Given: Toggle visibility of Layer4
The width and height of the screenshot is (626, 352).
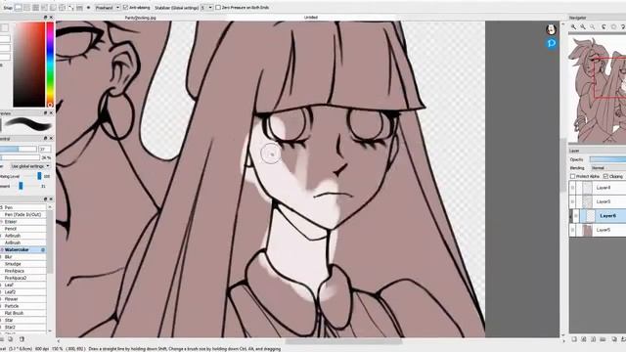Looking at the screenshot, I should pyautogui.click(x=572, y=188).
